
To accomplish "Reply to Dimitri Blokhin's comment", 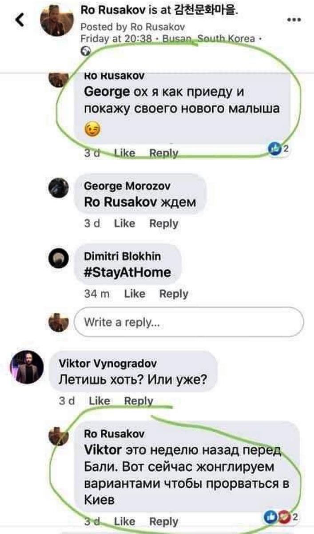I will tap(174, 294).
